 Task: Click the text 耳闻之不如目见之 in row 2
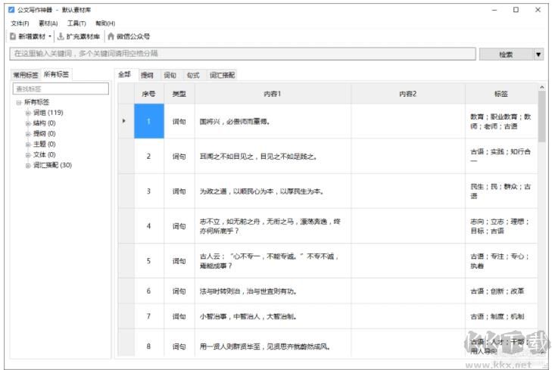coord(226,157)
